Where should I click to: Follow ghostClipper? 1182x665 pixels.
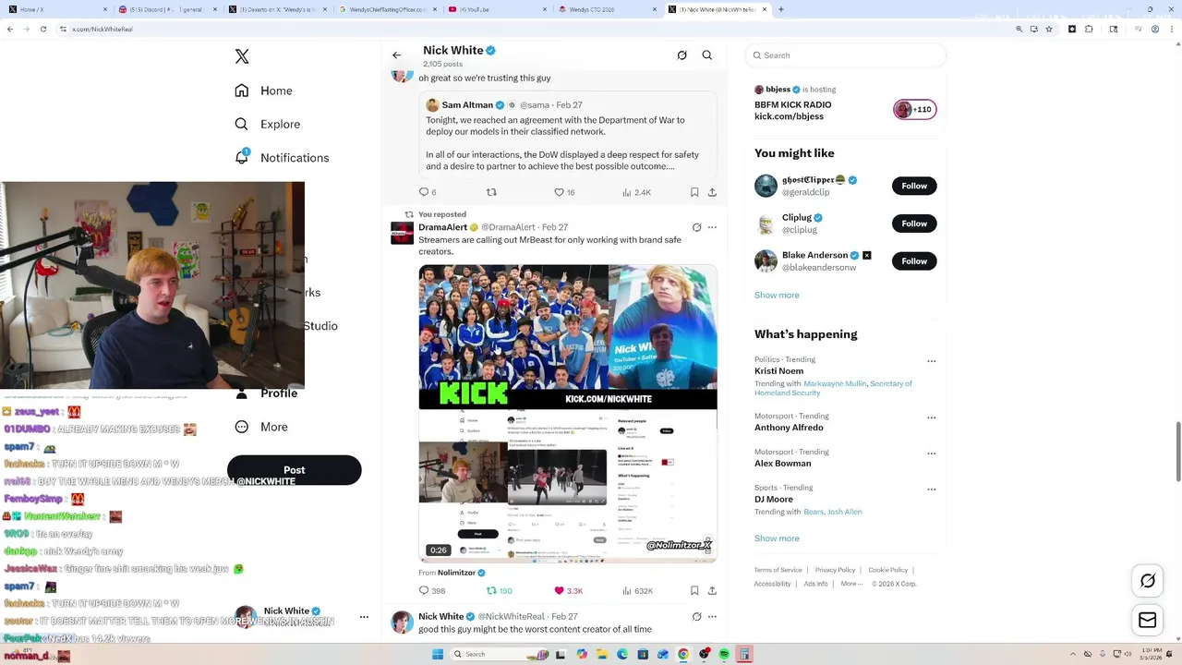[914, 186]
